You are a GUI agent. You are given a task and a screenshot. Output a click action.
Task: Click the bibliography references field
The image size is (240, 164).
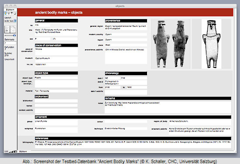[133, 144]
